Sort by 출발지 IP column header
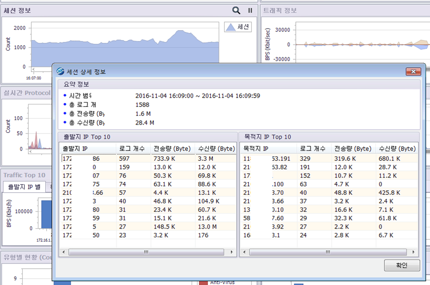This screenshot has width=430, height=285. [88, 149]
